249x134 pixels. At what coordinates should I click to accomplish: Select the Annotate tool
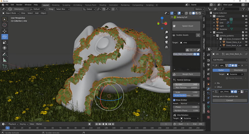coord(5,54)
